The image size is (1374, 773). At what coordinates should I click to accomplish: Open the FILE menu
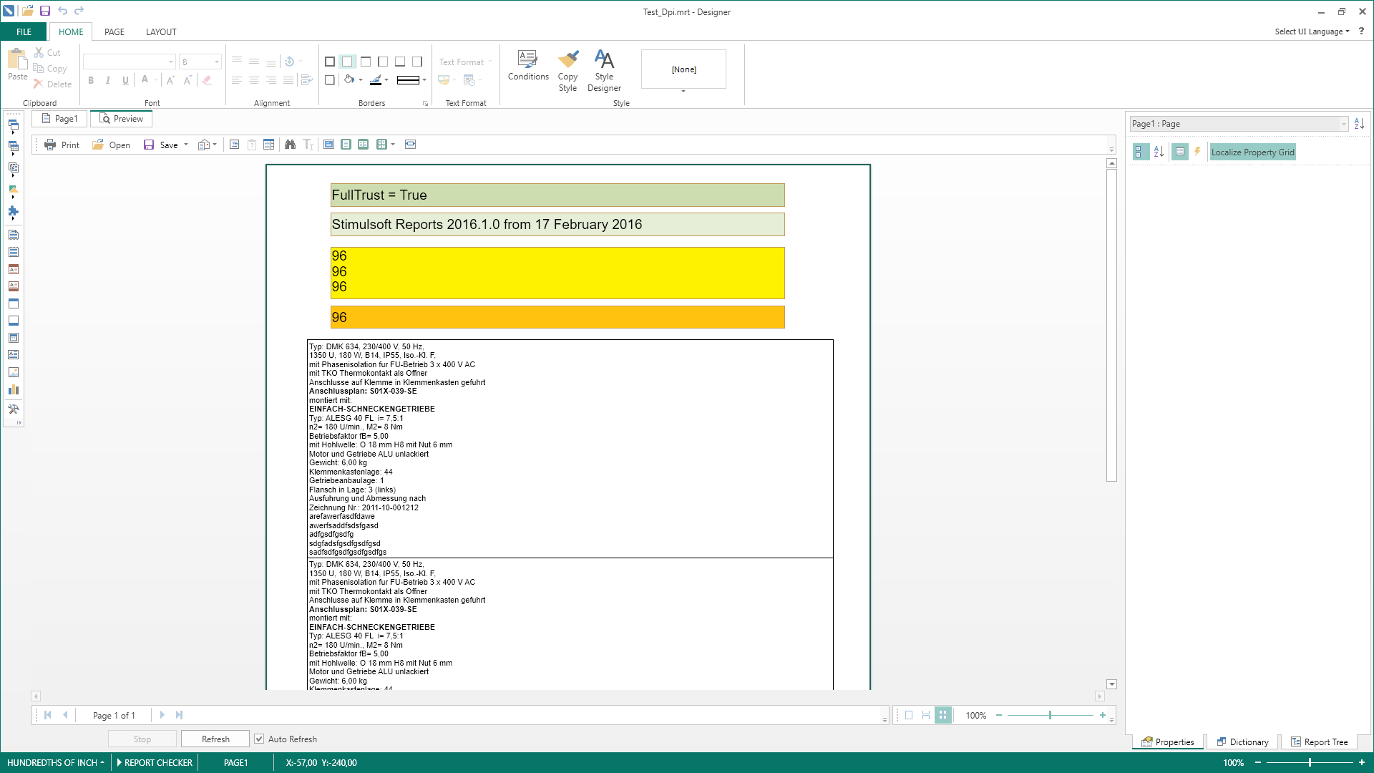coord(24,31)
